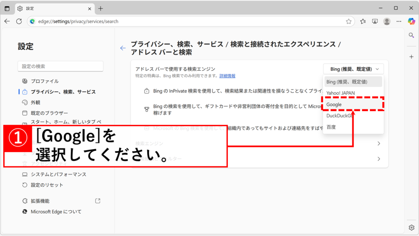This screenshot has height=236, width=419.
Task: Click the プロファイル icon in sidebar
Action: coord(25,81)
